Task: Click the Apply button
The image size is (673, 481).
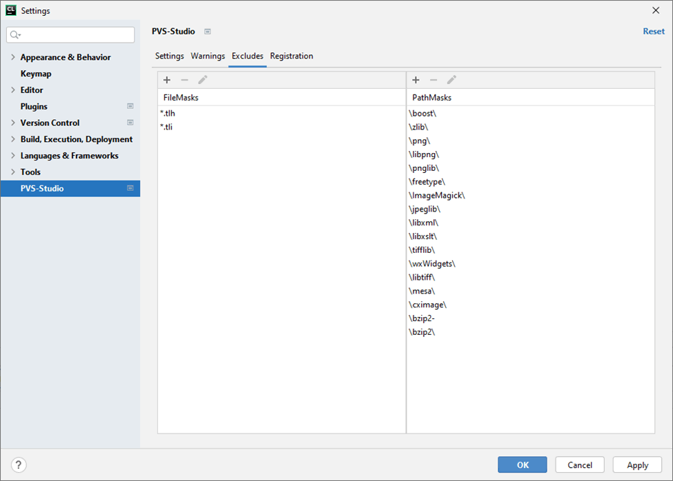Action: coord(637,465)
